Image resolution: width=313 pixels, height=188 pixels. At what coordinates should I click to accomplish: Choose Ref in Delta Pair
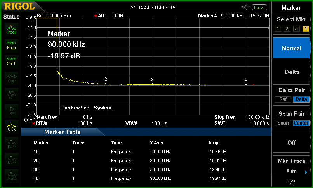(283, 99)
